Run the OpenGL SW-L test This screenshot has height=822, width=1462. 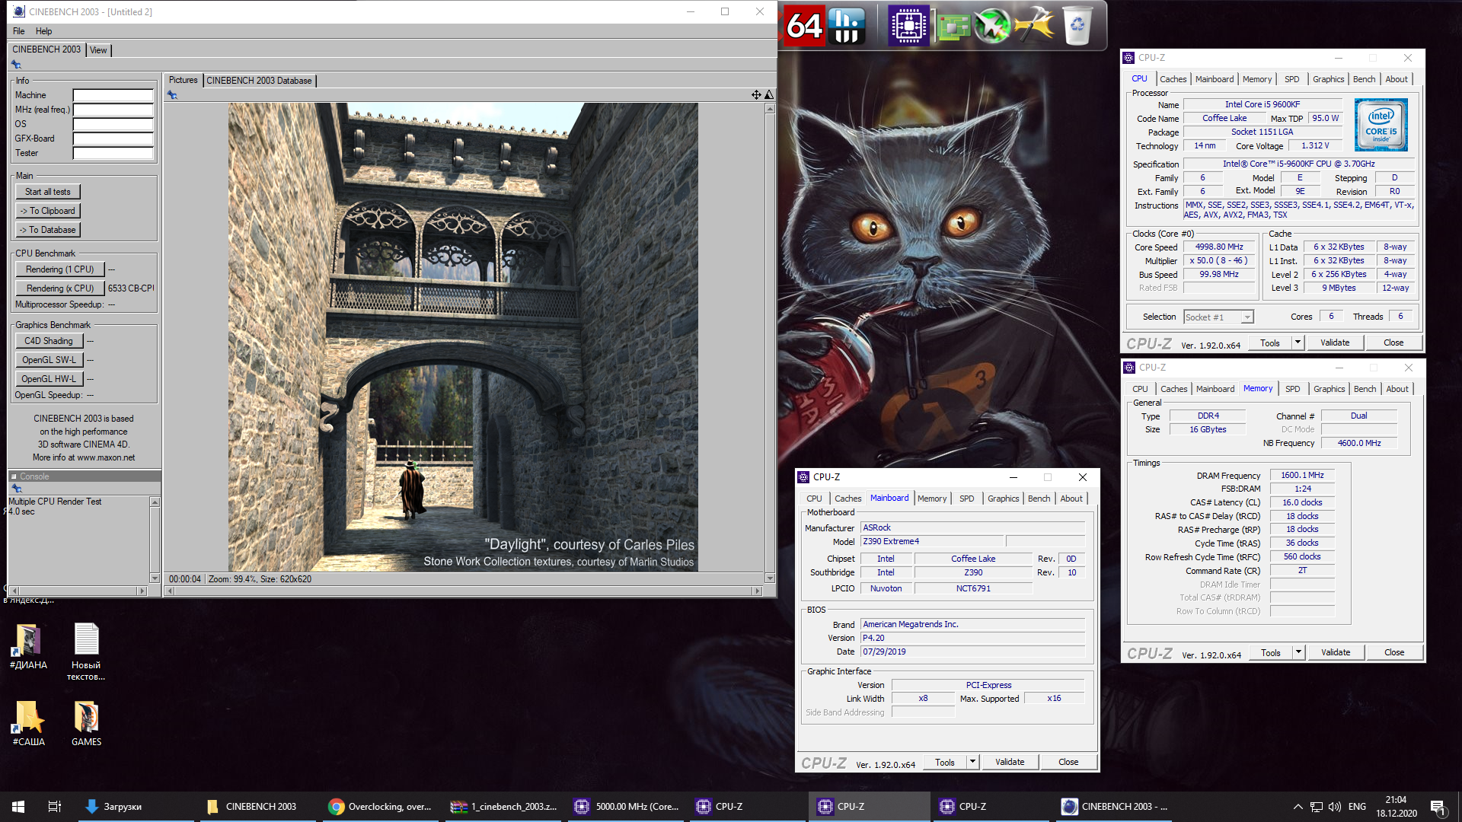point(49,360)
